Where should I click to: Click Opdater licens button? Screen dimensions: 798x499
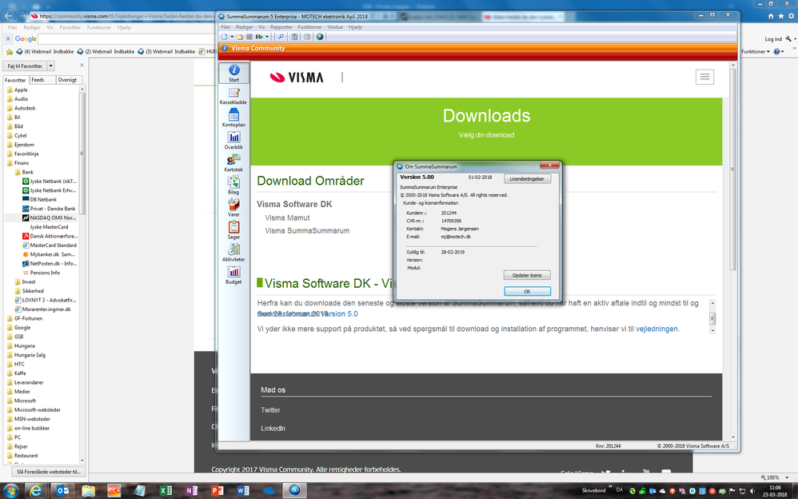(527, 275)
